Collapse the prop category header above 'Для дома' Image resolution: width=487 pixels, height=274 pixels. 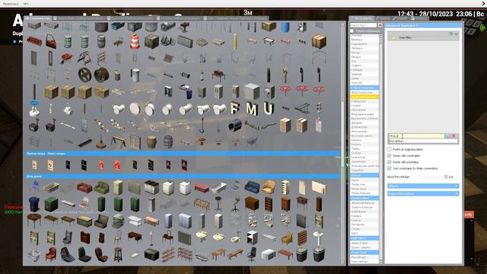click(x=183, y=154)
